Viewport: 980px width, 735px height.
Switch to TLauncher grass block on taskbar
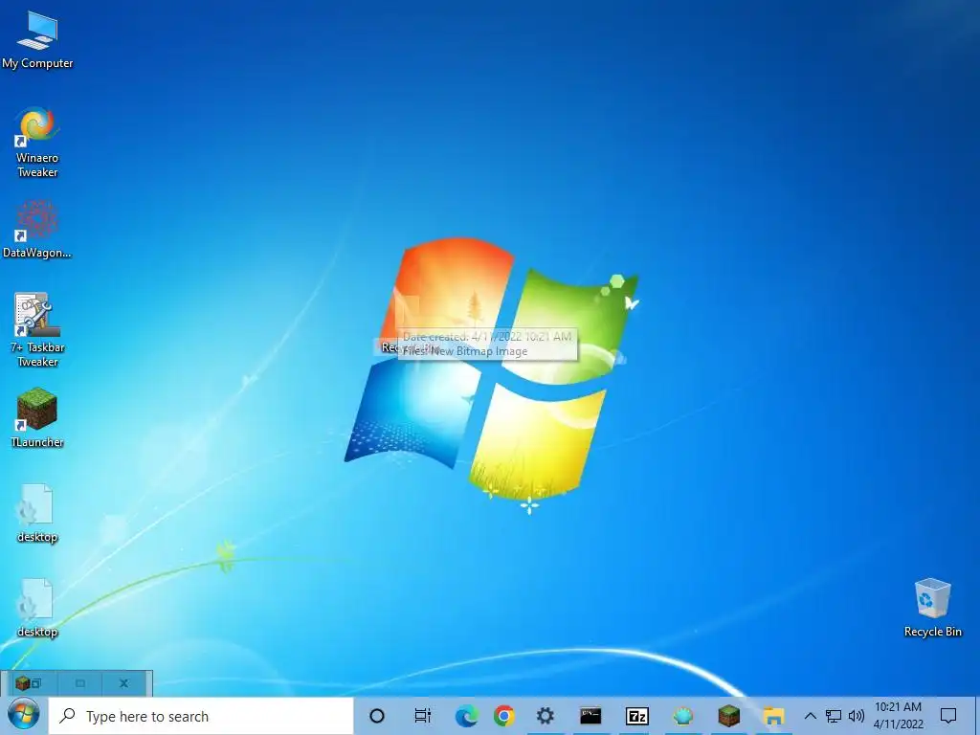tap(728, 716)
